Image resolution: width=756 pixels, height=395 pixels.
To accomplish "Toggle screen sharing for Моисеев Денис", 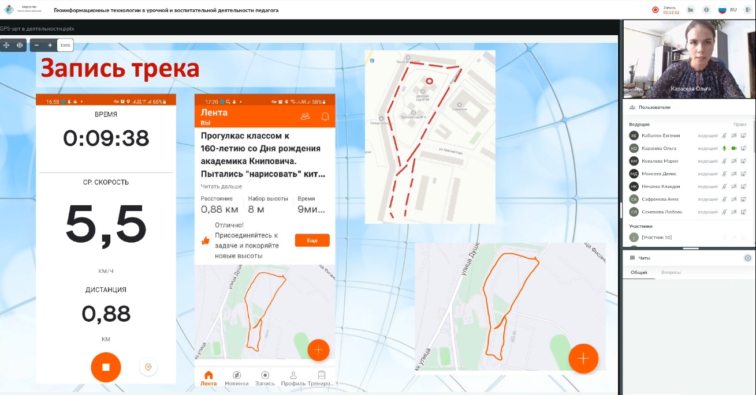I will point(743,174).
